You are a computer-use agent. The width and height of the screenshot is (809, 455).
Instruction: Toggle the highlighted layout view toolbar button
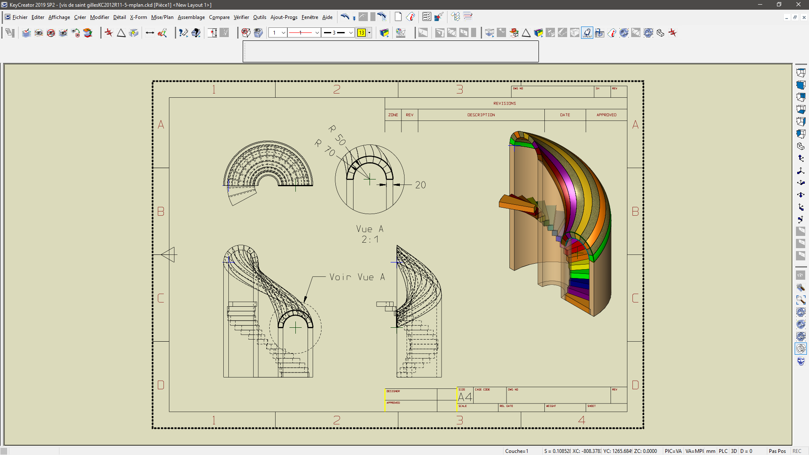point(587,33)
